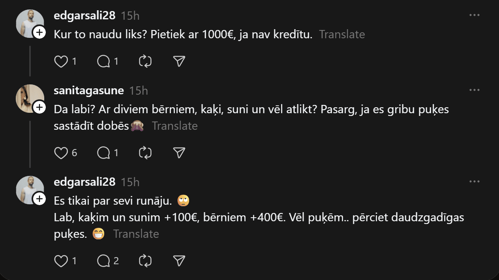Viewport: 499px width, 280px height.
Task: Repost the last edgarsali28 comment
Action: (145, 261)
